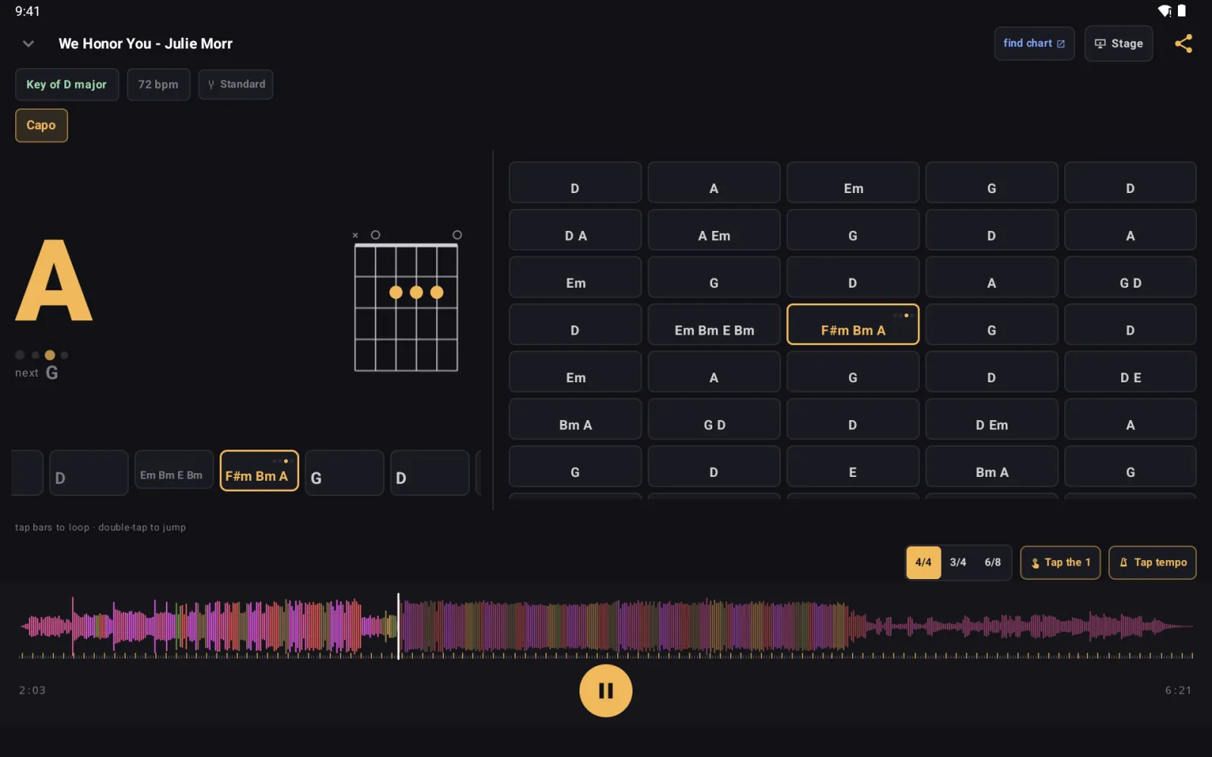The image size is (1212, 757).
Task: Click the Wi-Fi status icon
Action: pos(1164,11)
